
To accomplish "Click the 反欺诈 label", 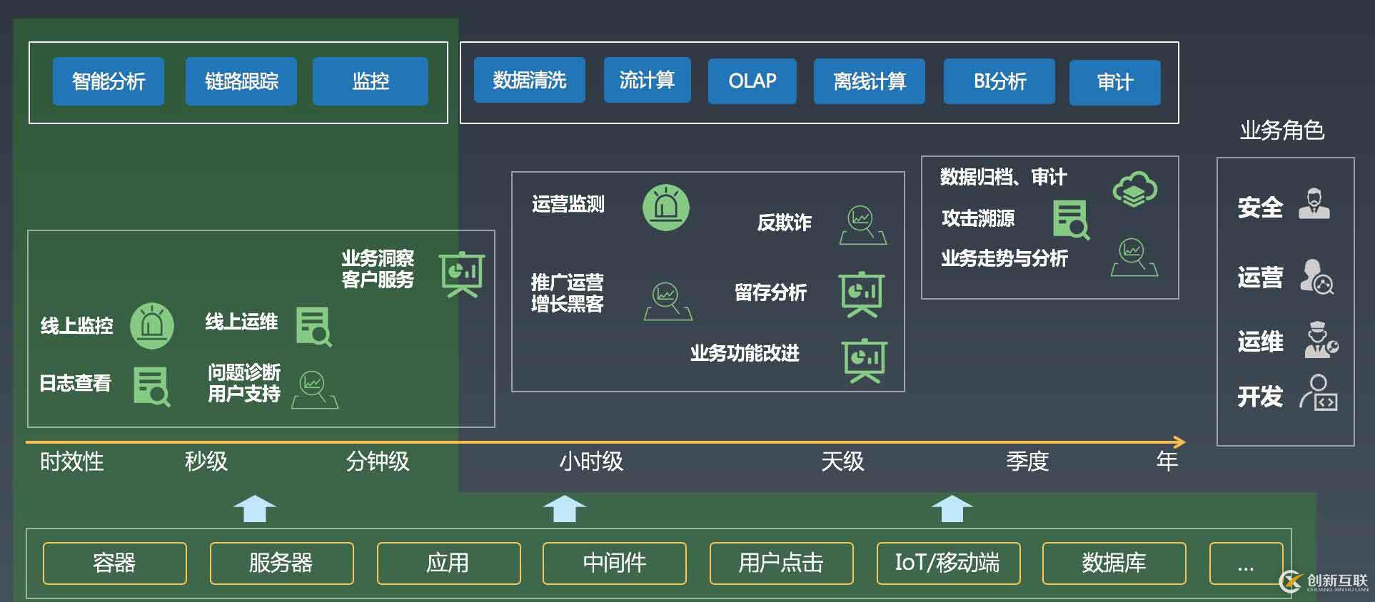I will click(785, 223).
